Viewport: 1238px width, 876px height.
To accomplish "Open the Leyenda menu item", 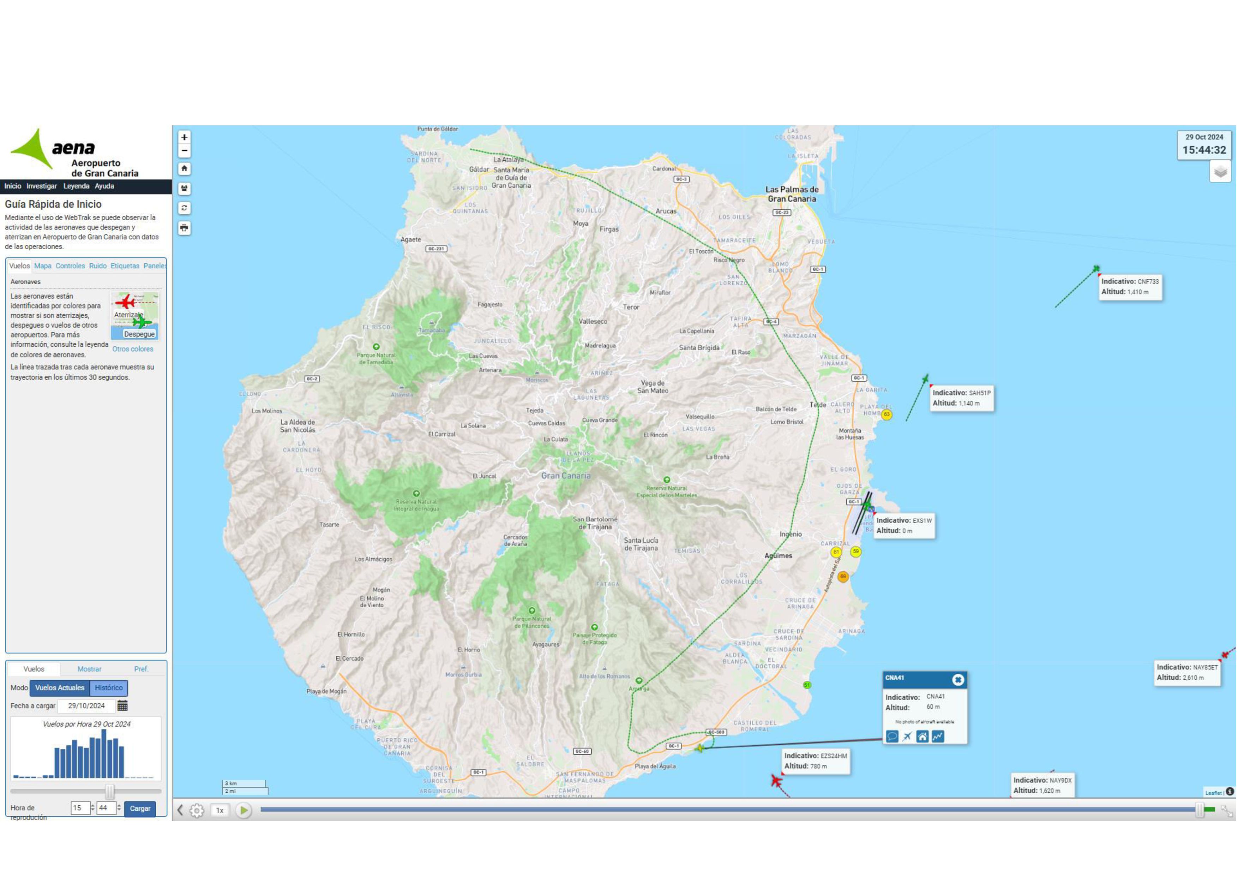I will 76,186.
